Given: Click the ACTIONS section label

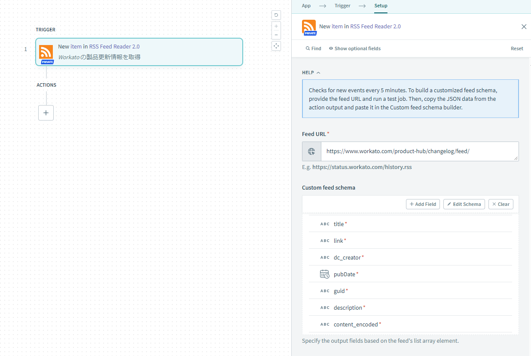Looking at the screenshot, I should tap(46, 85).
